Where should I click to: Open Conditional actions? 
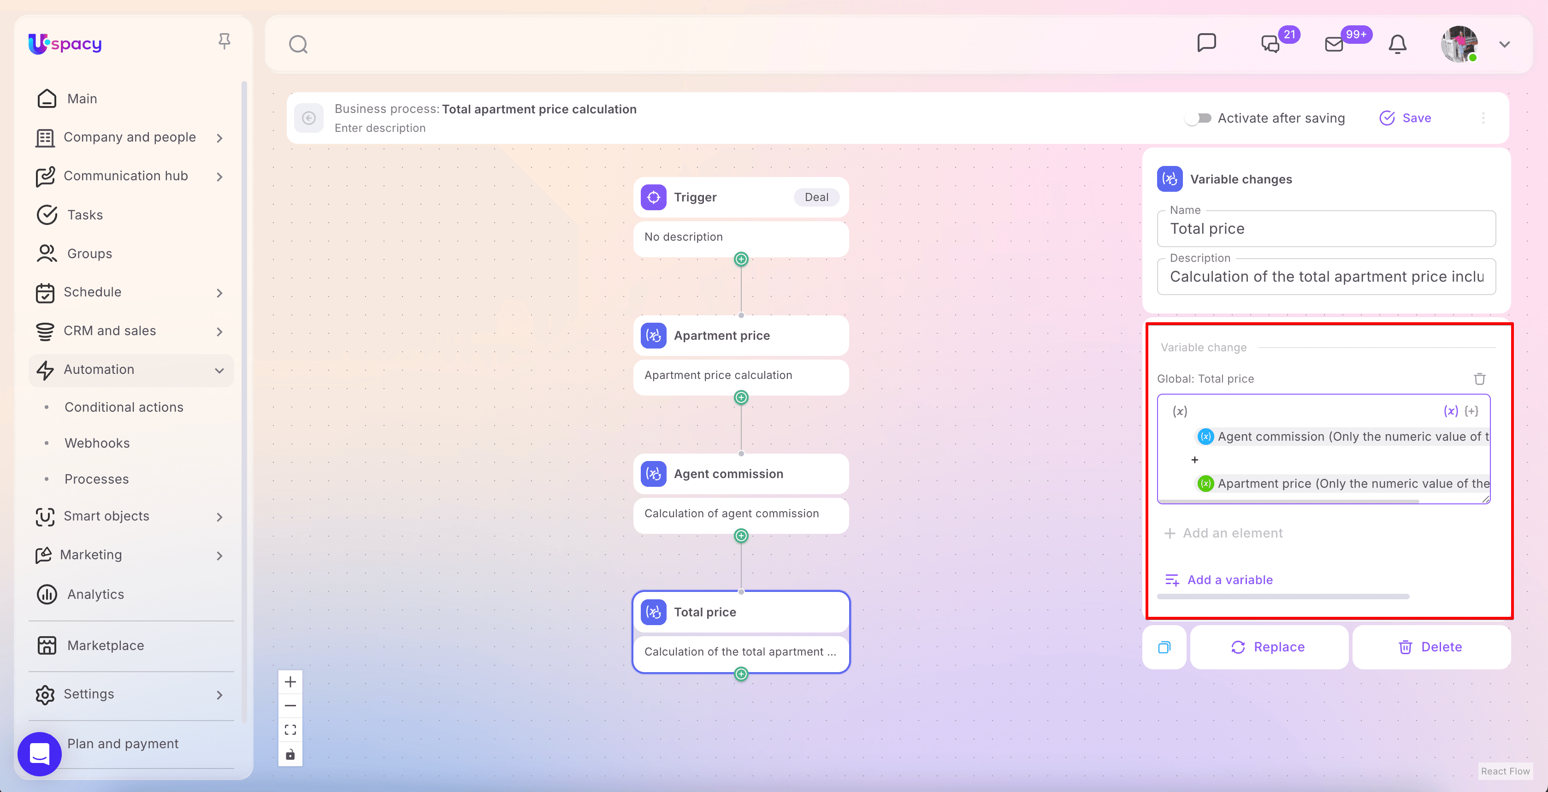tap(124, 408)
